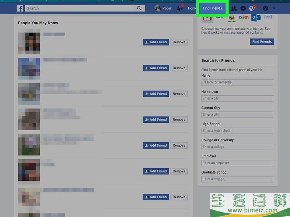290x217 pixels.
Task: Click the Current City field
Action: [237, 114]
